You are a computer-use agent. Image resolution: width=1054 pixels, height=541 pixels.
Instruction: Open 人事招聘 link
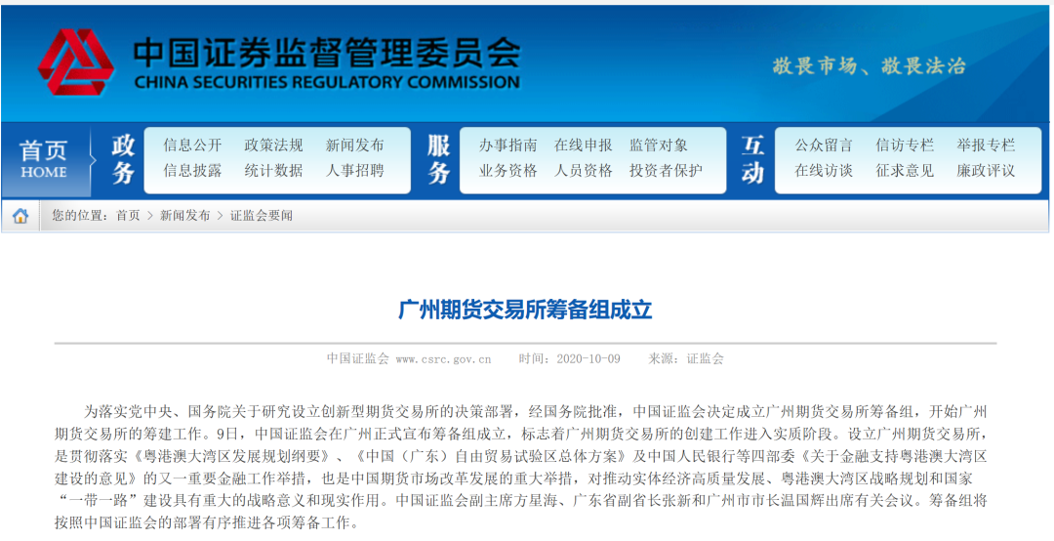click(x=355, y=171)
